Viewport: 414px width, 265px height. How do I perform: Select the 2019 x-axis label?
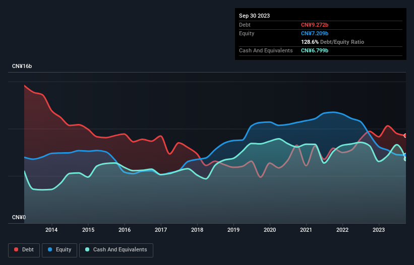tap(233, 230)
